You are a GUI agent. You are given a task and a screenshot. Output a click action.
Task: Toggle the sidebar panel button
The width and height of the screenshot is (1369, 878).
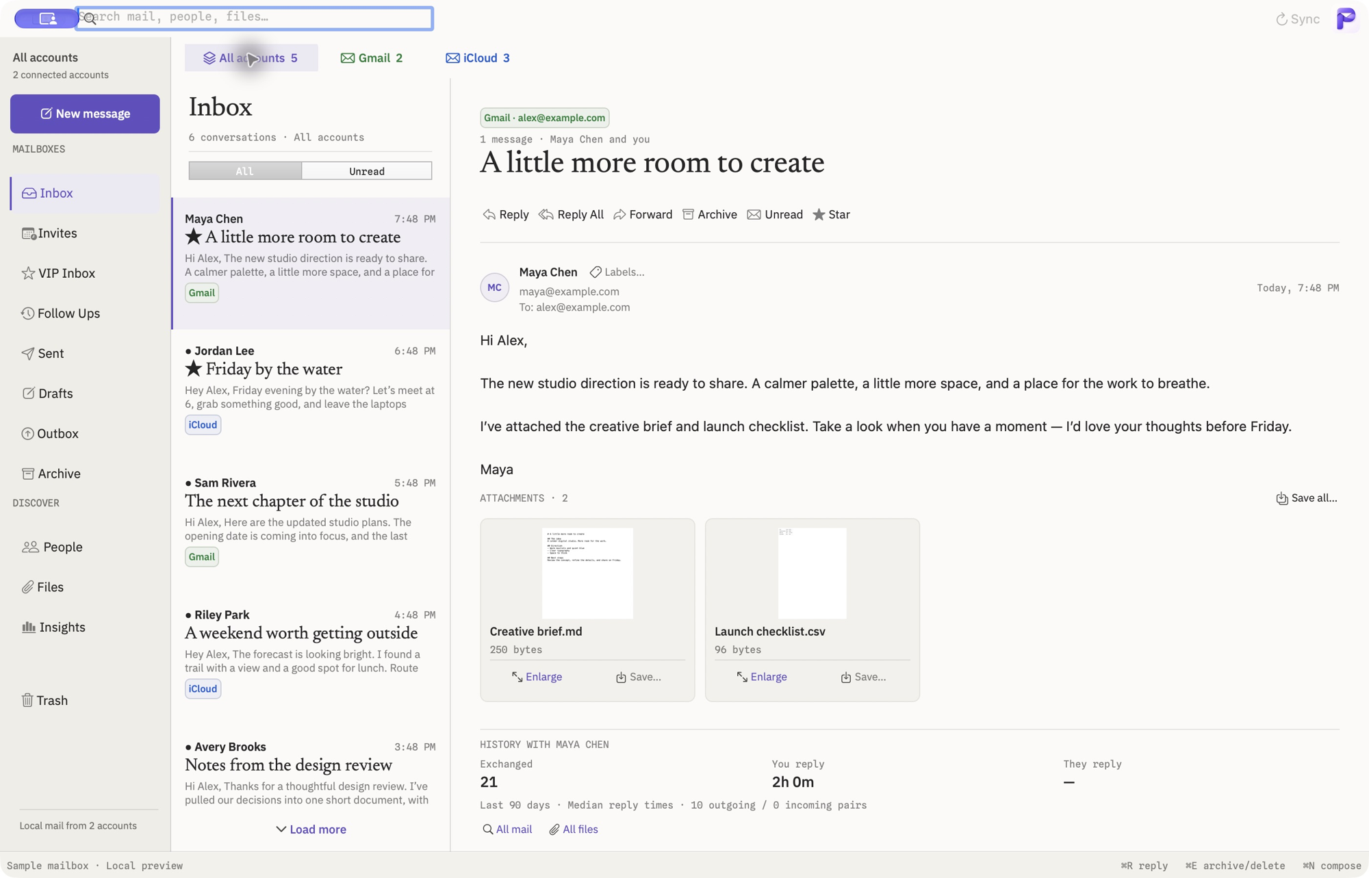click(47, 18)
